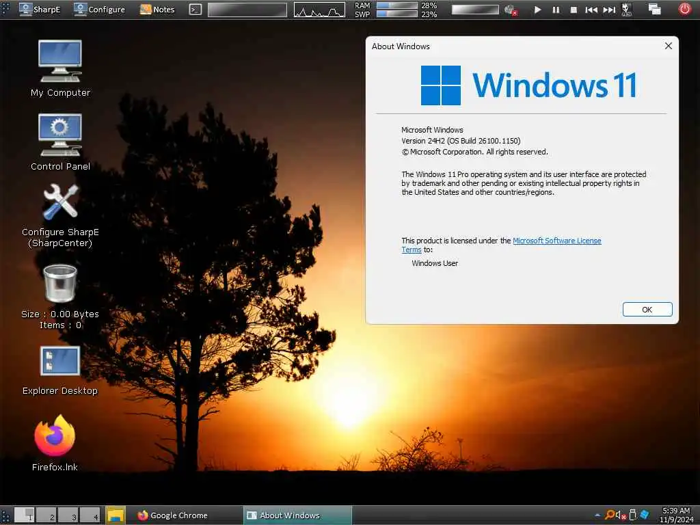700x525 pixels.
Task: Click the top bar grip handle at left
Action: click(5, 9)
